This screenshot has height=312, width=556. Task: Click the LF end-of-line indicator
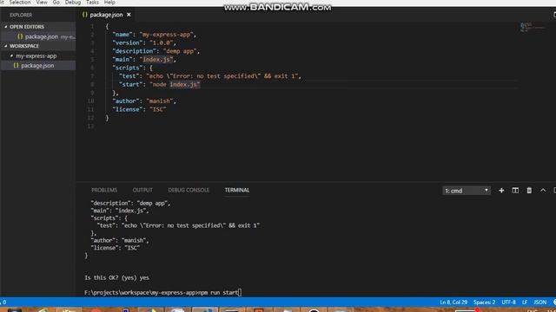tap(525, 302)
